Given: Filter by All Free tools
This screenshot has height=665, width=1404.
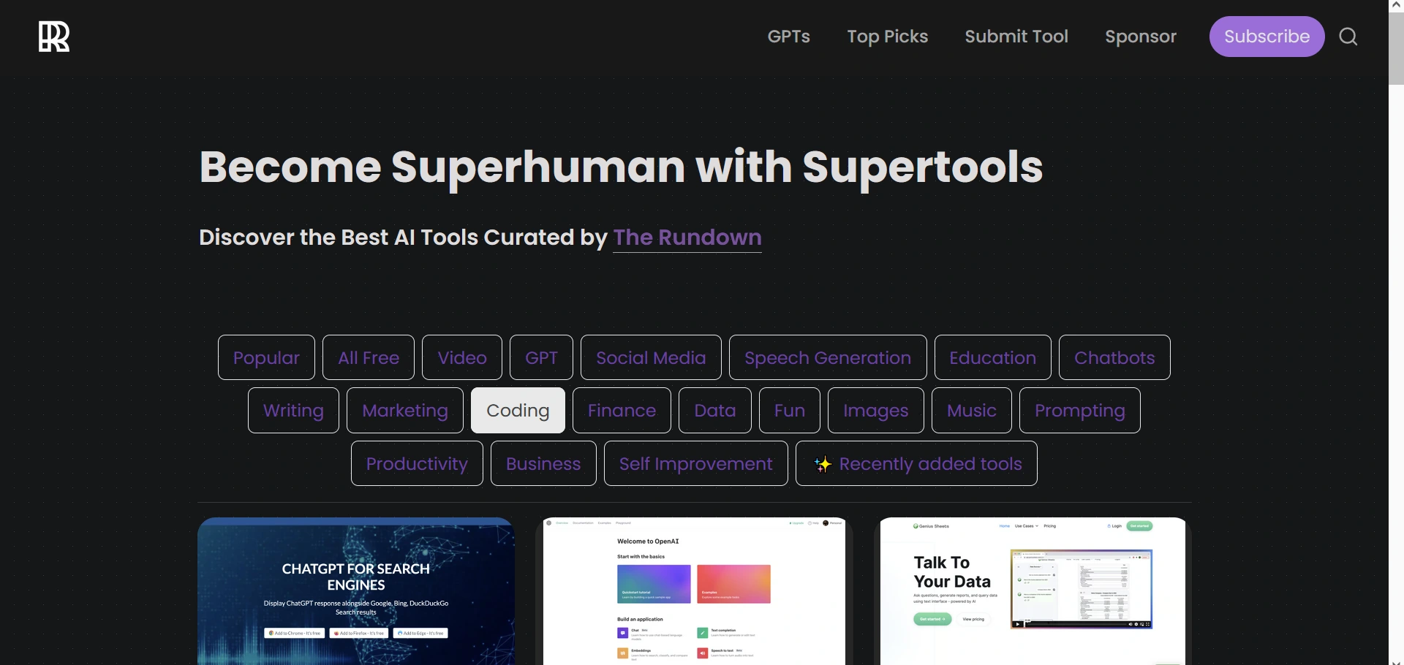Looking at the screenshot, I should 369,357.
